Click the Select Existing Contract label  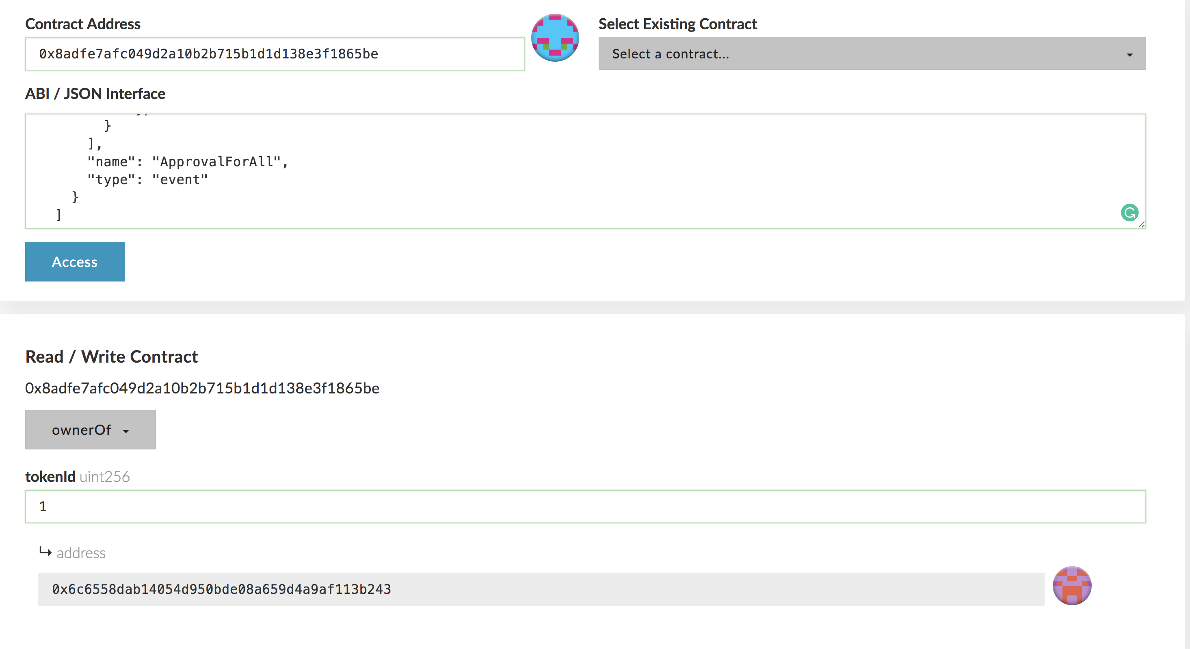click(677, 24)
